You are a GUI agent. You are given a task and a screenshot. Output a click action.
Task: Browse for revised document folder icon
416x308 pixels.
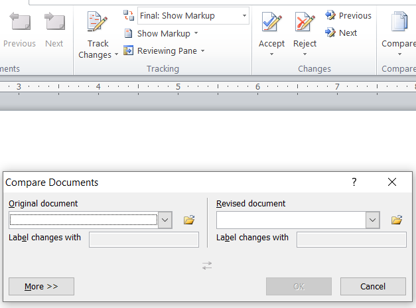(397, 220)
